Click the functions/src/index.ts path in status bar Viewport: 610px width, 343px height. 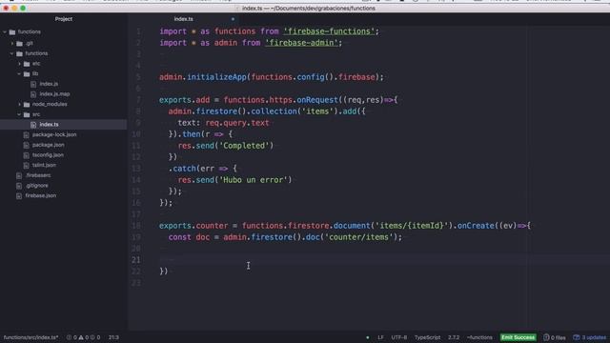(x=30, y=337)
